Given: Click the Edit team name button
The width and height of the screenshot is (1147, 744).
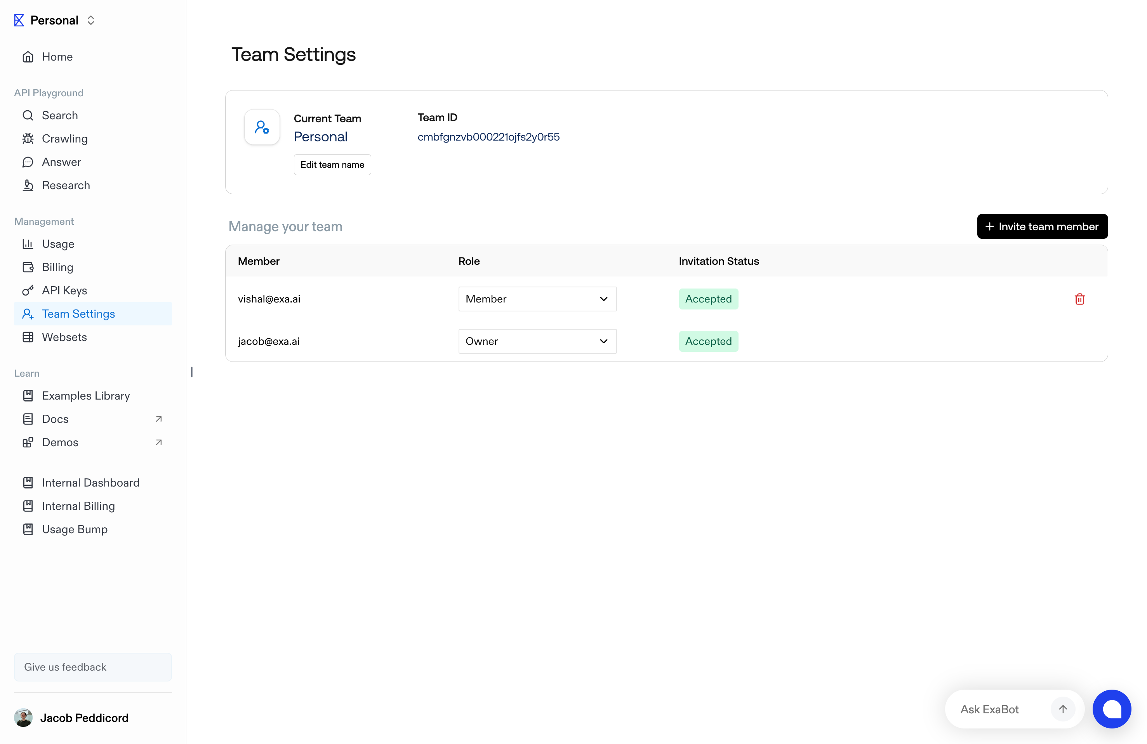Looking at the screenshot, I should pos(332,165).
